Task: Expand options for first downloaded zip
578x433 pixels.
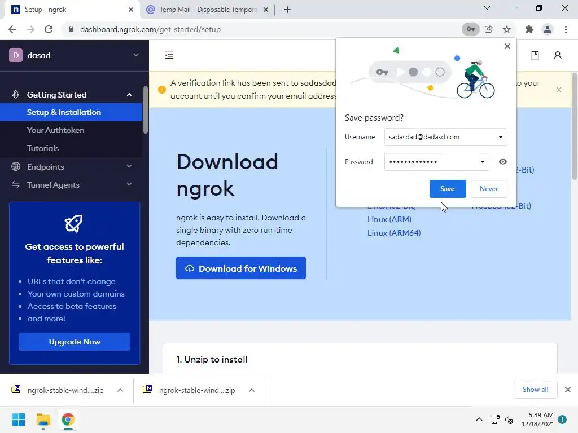Action: [x=120, y=390]
